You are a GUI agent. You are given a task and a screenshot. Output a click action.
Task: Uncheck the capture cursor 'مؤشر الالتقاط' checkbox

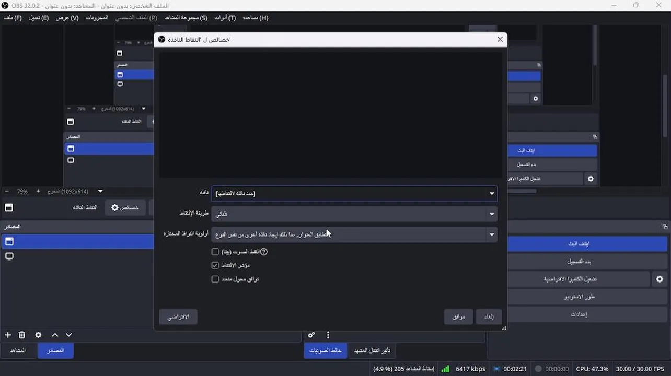pos(215,265)
